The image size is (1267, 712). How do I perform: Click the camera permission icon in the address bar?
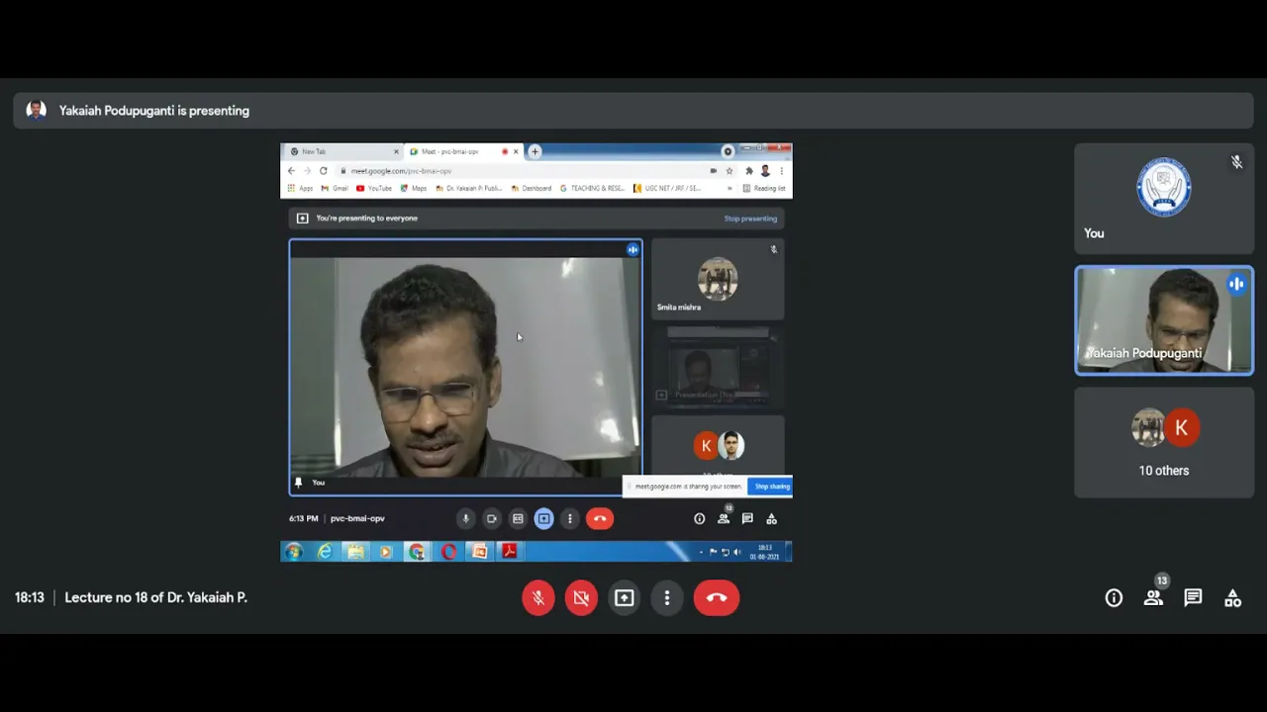click(713, 171)
